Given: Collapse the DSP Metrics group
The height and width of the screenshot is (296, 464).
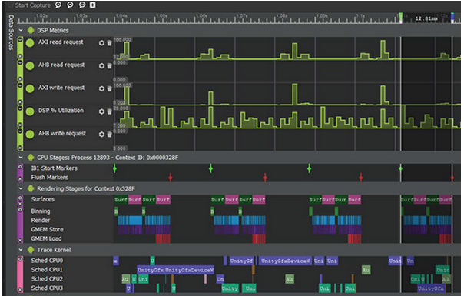Looking at the screenshot, I should point(21,30).
